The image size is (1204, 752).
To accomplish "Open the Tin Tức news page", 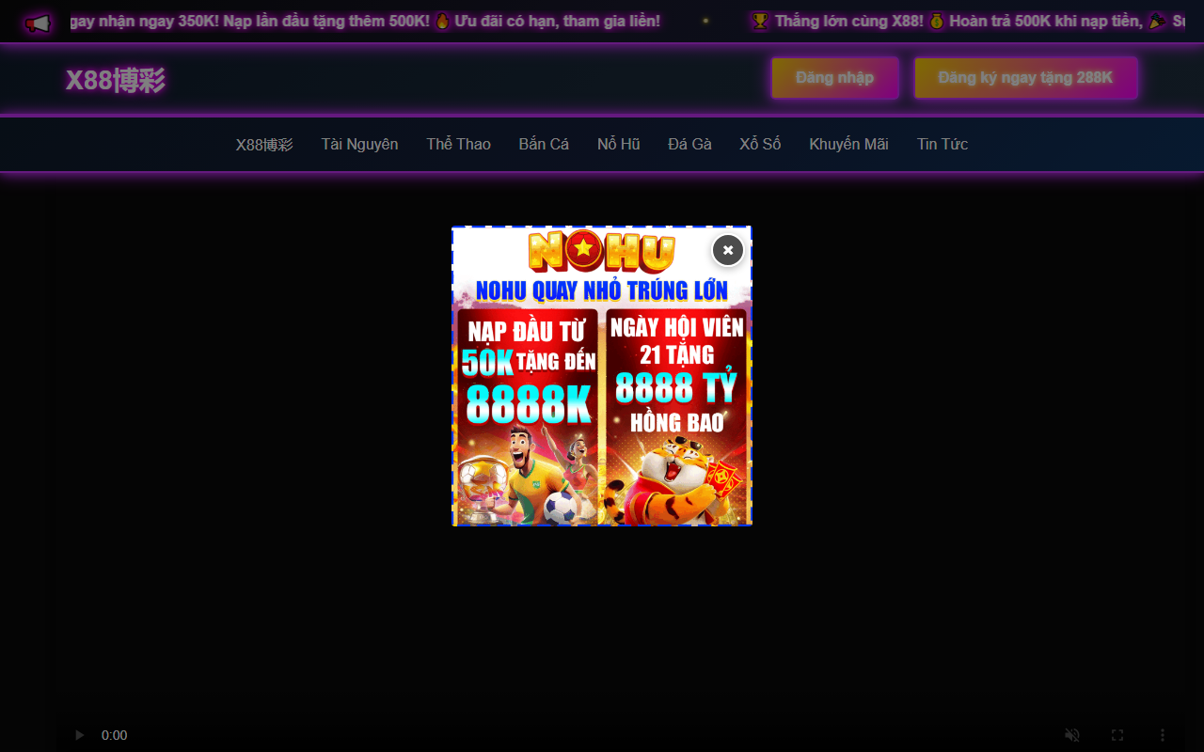I will click(x=943, y=144).
